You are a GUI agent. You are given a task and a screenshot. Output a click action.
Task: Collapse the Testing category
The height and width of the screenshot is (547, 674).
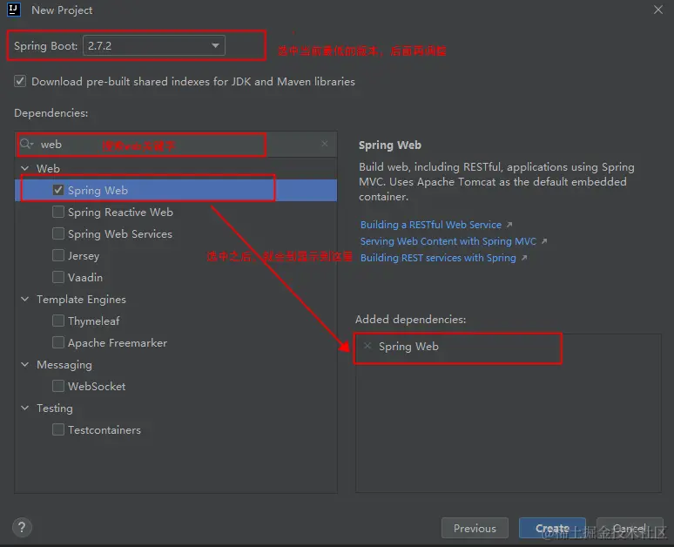tap(25, 409)
